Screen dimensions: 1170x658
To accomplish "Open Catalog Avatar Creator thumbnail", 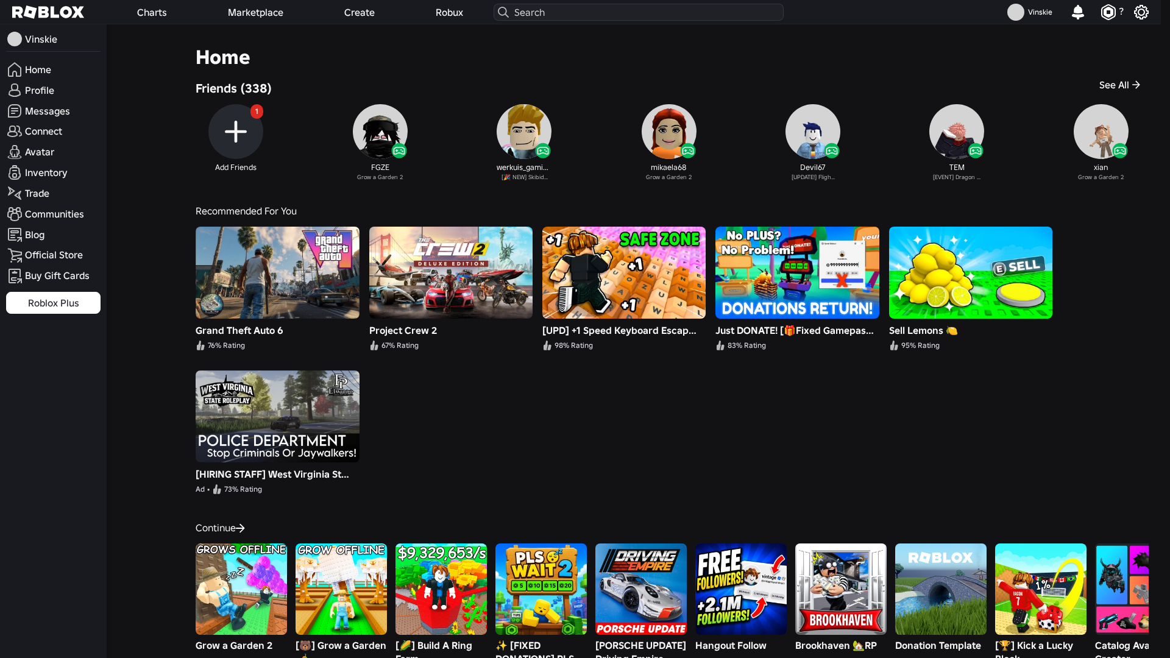I will click(x=1122, y=589).
